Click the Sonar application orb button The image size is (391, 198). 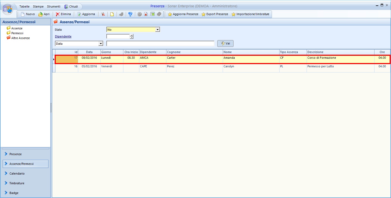8,9
